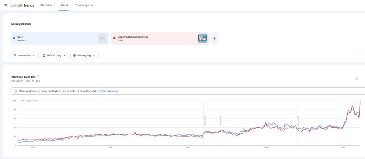Click the 2015 x-axis label
This screenshot has height=159, width=365.
click(188, 147)
